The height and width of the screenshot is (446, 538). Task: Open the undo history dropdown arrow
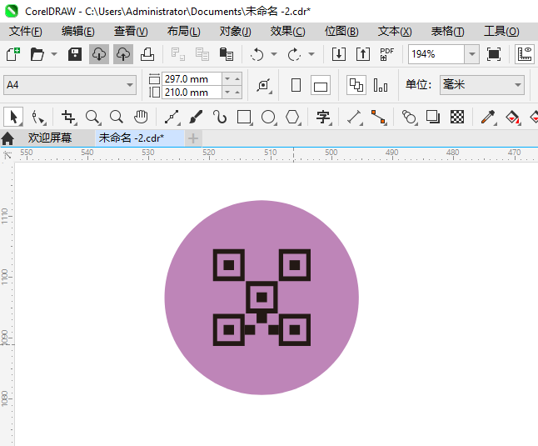pos(274,54)
